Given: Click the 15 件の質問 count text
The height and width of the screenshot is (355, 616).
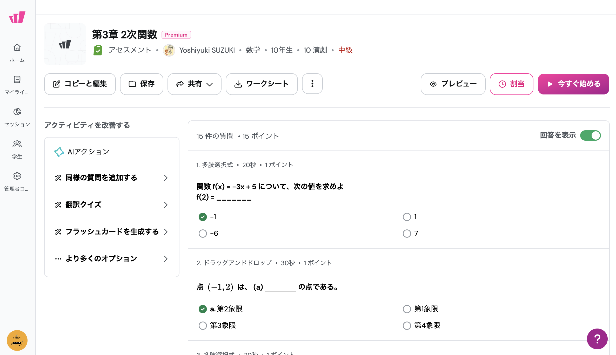Looking at the screenshot, I should pos(215,136).
